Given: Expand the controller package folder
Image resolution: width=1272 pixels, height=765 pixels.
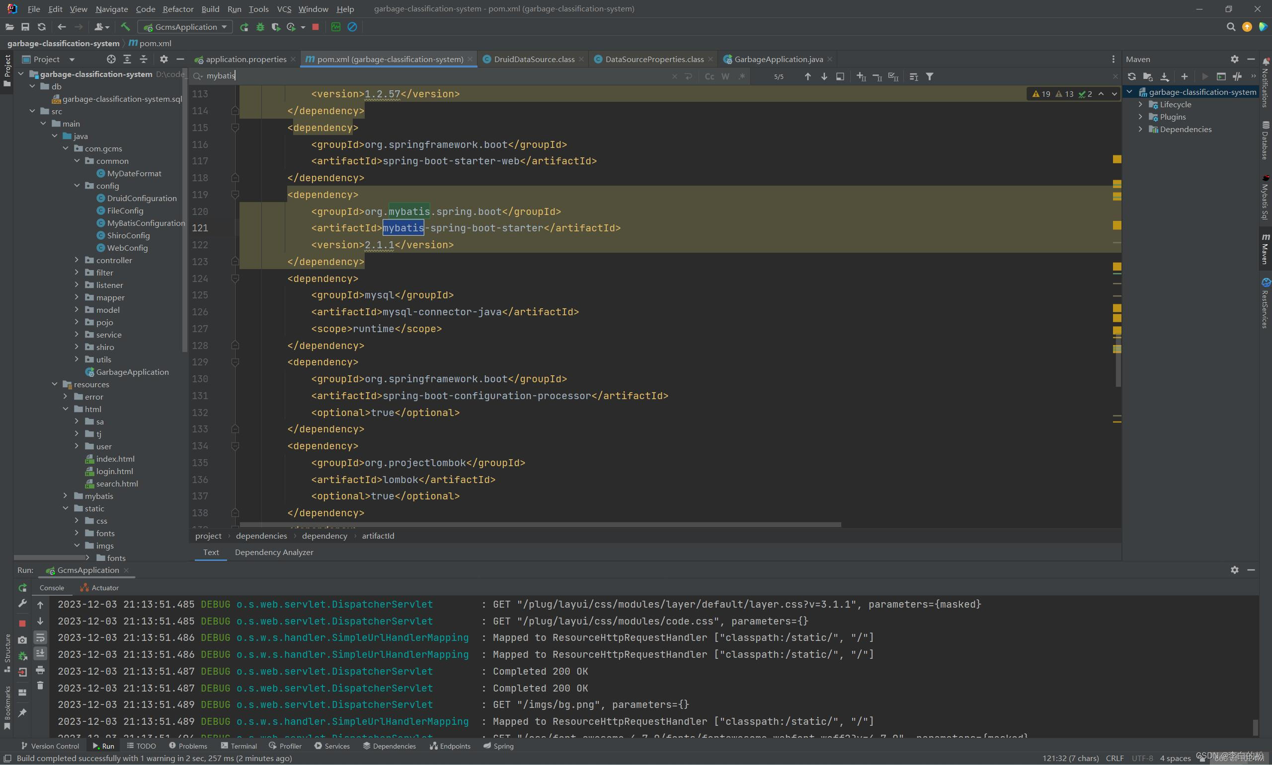Looking at the screenshot, I should [77, 260].
